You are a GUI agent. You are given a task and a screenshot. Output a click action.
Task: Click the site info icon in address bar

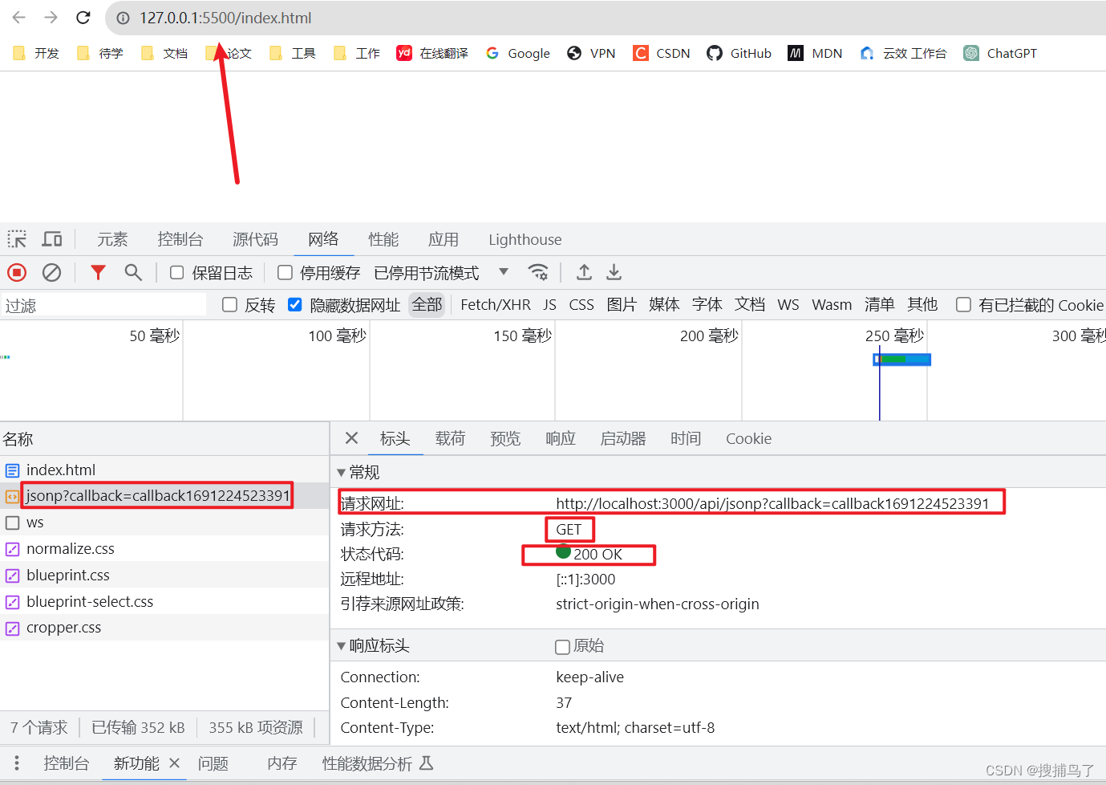tap(123, 18)
